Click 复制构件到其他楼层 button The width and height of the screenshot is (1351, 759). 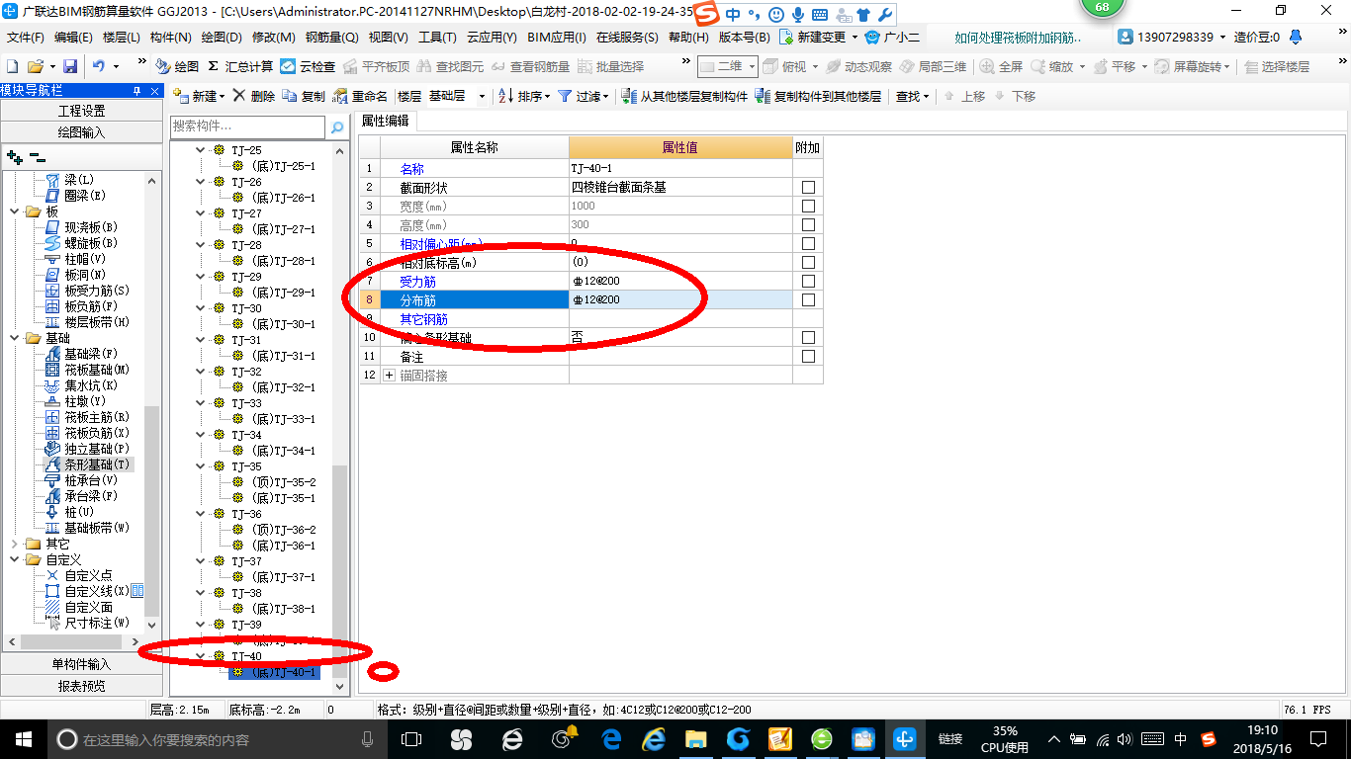pyautogui.click(x=817, y=97)
